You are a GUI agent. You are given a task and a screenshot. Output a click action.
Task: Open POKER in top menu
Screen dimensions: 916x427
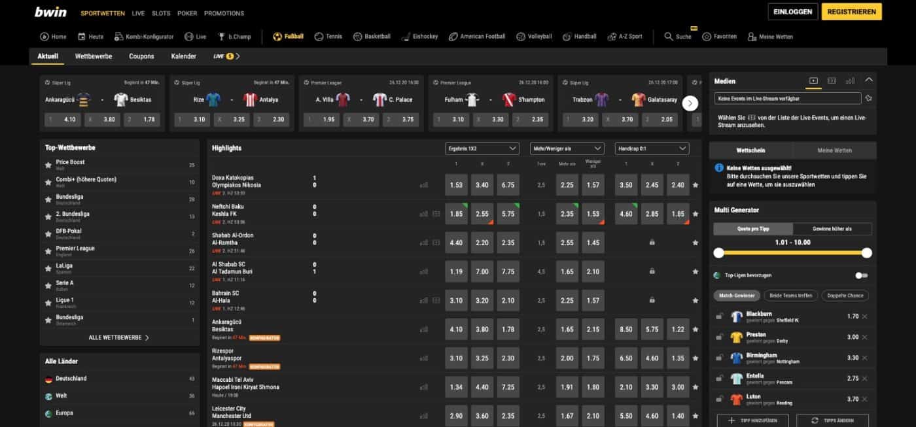187,13
